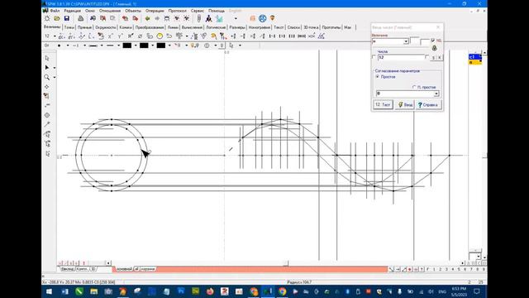Click the red redo arrow icon
The width and height of the screenshot is (529, 298).
pos(136,18)
